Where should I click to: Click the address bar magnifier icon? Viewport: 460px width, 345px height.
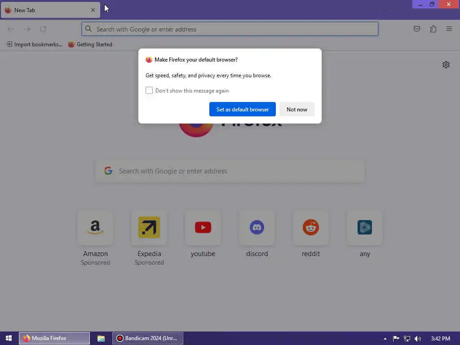(88, 29)
